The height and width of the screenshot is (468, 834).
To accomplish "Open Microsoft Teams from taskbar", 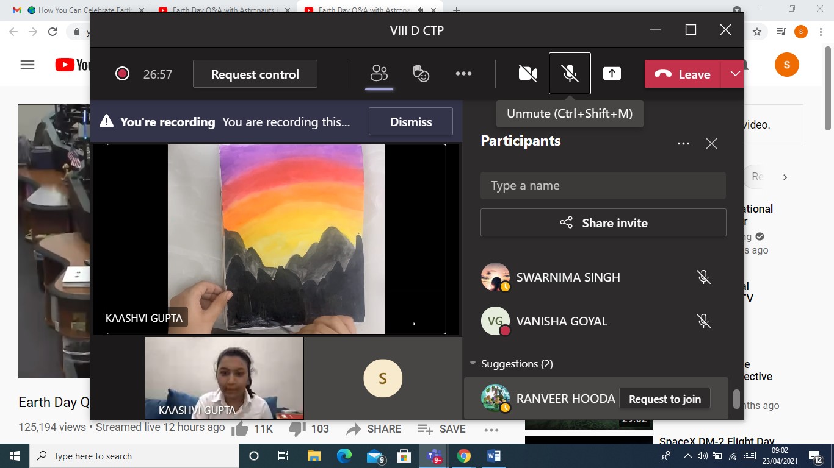I will 435,456.
